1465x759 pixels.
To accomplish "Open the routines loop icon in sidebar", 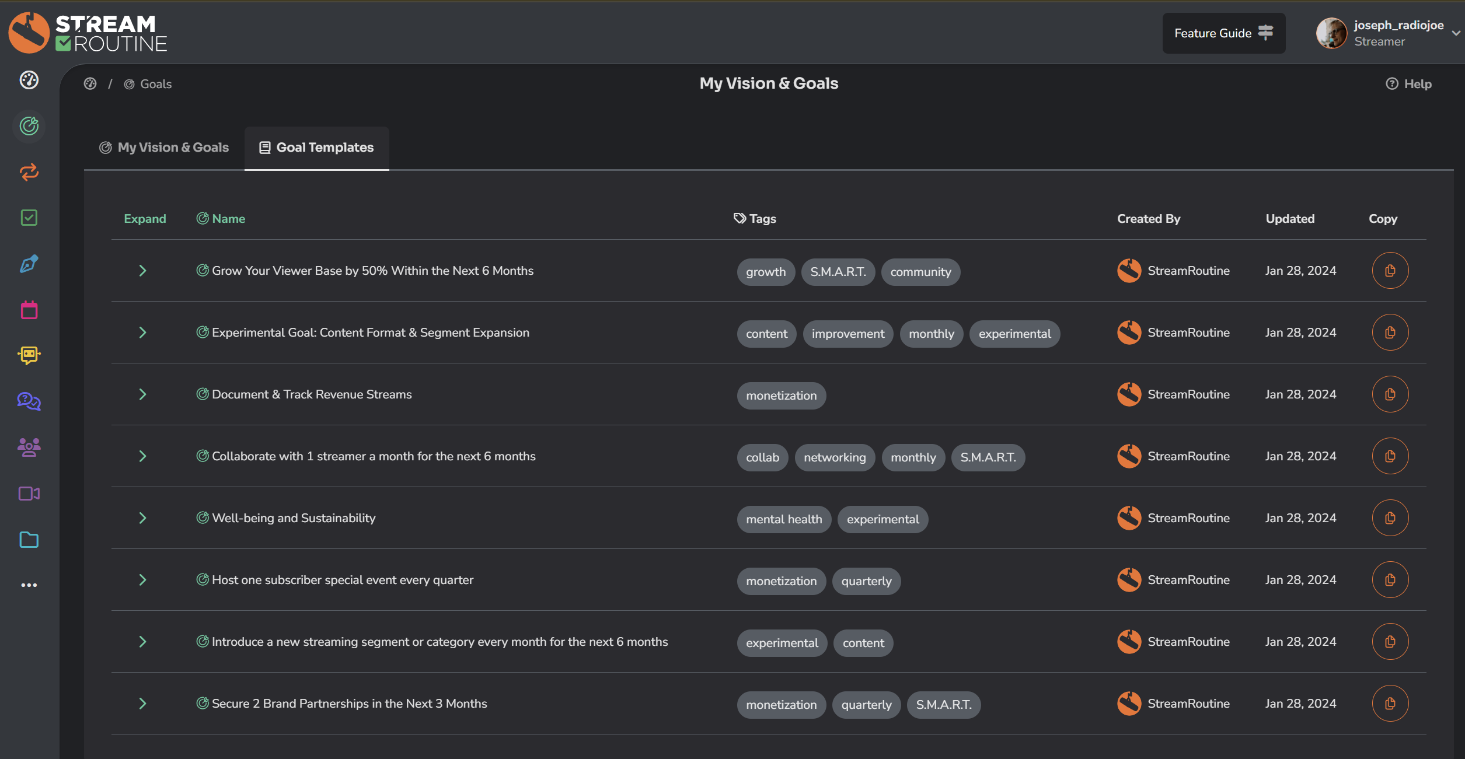I will tap(29, 172).
